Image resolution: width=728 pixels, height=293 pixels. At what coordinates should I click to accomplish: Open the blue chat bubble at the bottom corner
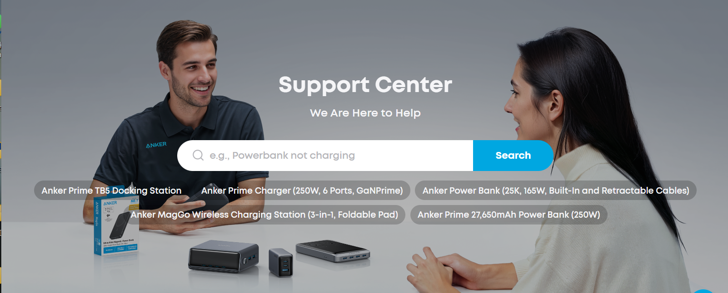[703, 291]
